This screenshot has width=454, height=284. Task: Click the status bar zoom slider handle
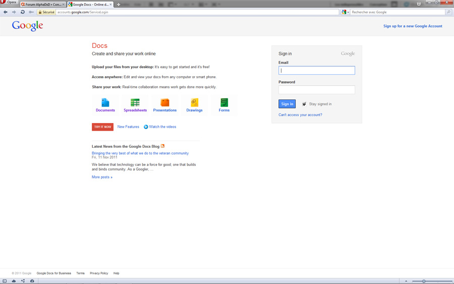pos(424,281)
